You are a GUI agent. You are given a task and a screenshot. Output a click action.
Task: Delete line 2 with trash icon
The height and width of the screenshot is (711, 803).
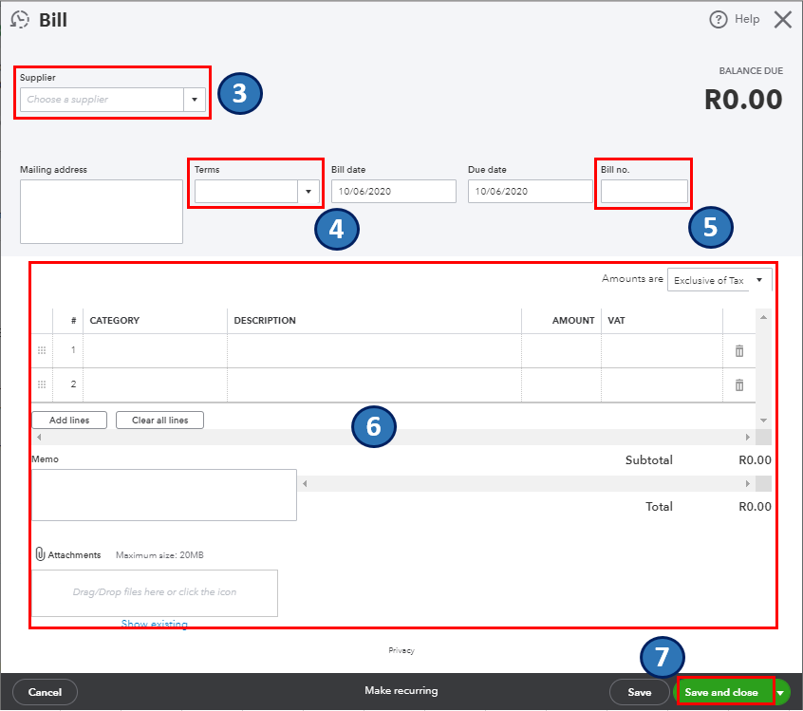(x=739, y=384)
